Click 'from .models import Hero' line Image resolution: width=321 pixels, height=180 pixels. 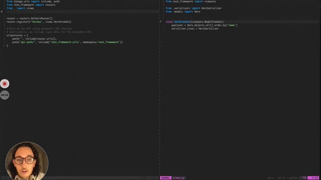[183, 11]
